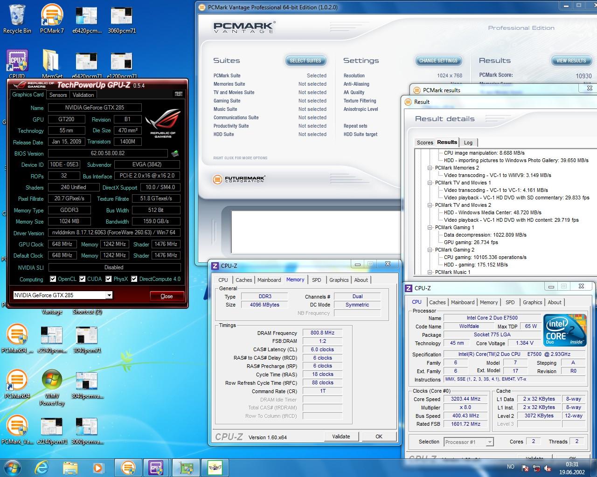Click the SELECT SUITES button
This screenshot has width=597, height=477.
point(305,61)
